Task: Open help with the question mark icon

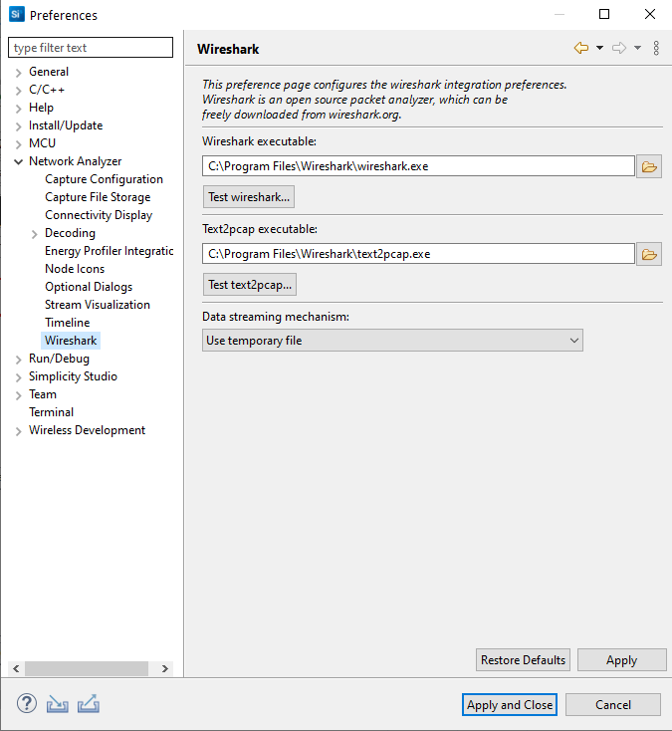Action: [27, 703]
